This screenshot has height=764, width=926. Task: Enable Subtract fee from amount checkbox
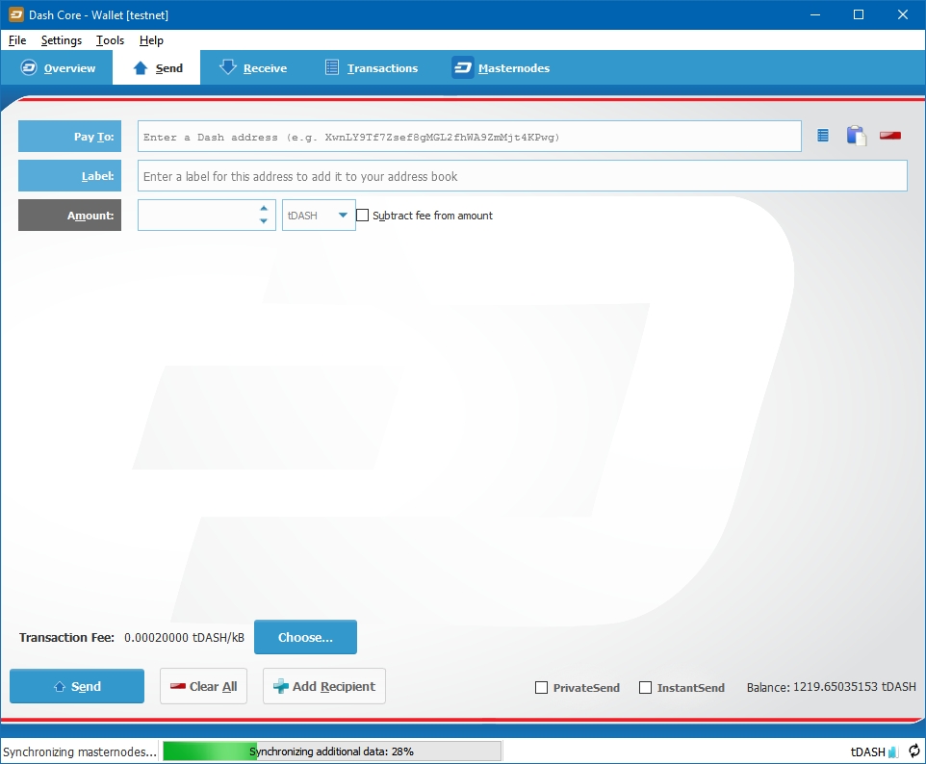click(363, 216)
